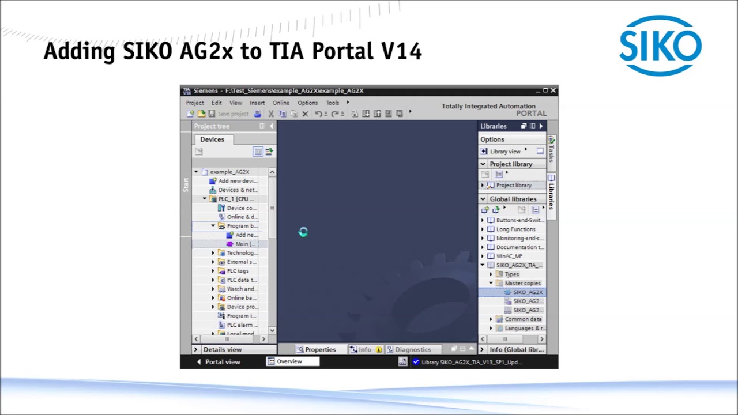
Task: Switch to the Info tab
Action: 366,349
